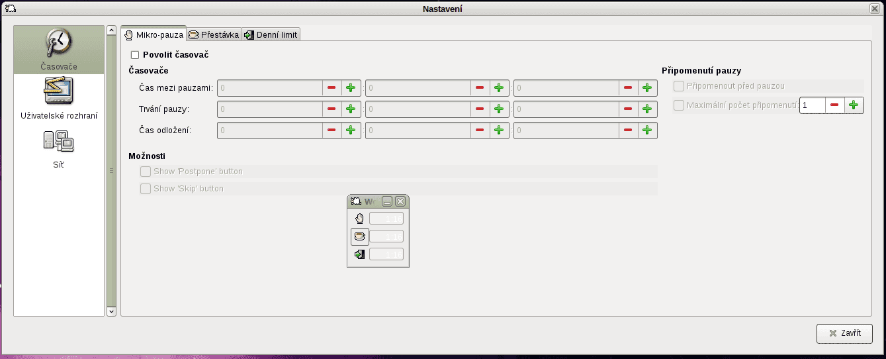Click the seconds field of Čas mezi pauzami
This screenshot has height=359, width=886.
566,88
